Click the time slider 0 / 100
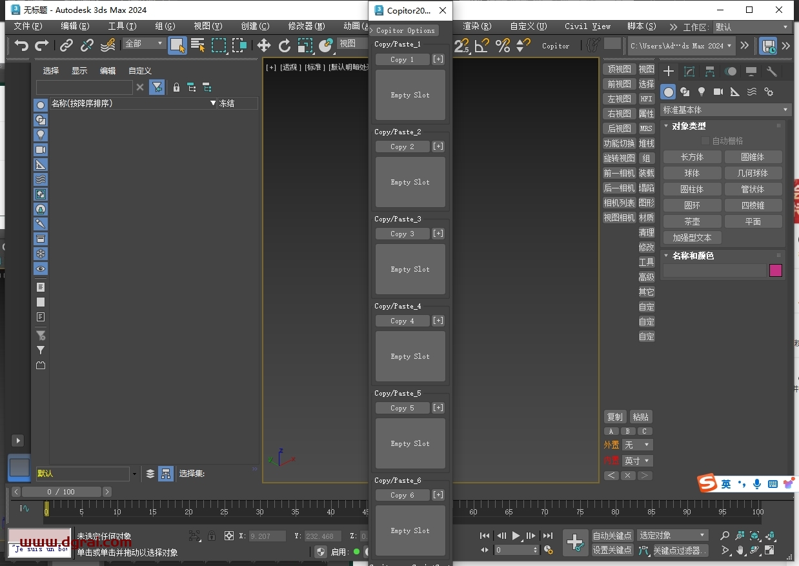799x566 pixels. point(61,492)
